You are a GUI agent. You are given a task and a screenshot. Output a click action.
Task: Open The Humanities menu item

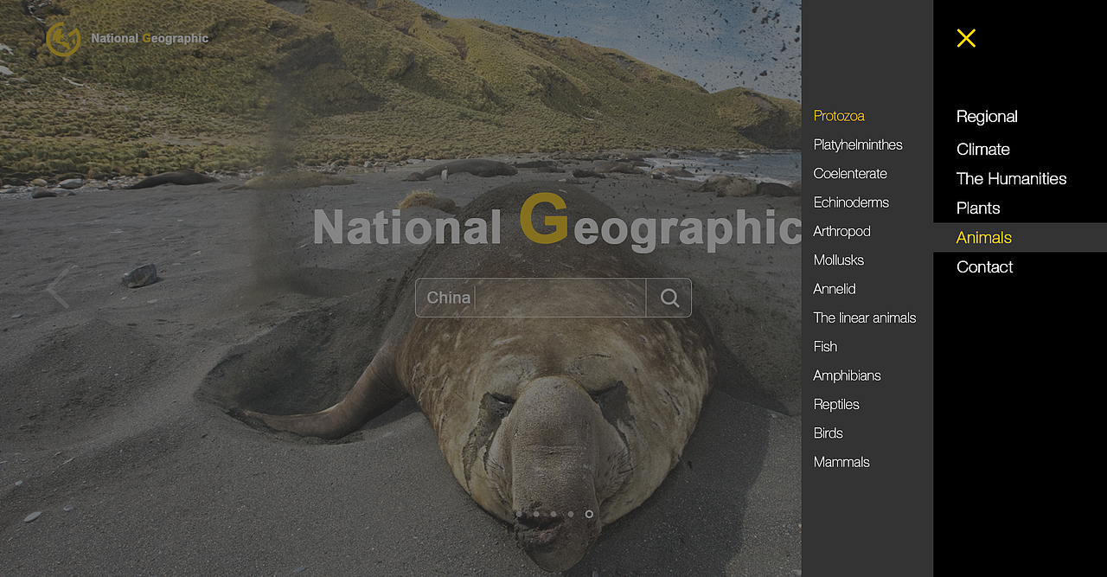coord(1011,178)
